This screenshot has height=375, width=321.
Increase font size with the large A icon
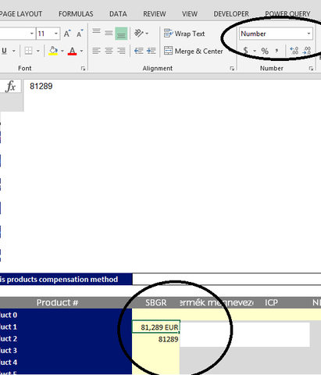click(67, 34)
